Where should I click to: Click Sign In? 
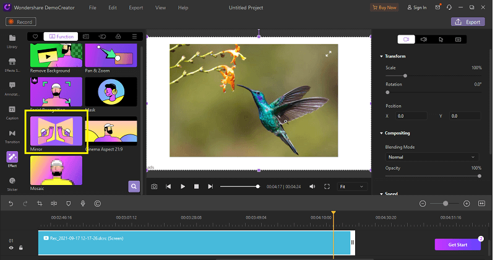417,7
